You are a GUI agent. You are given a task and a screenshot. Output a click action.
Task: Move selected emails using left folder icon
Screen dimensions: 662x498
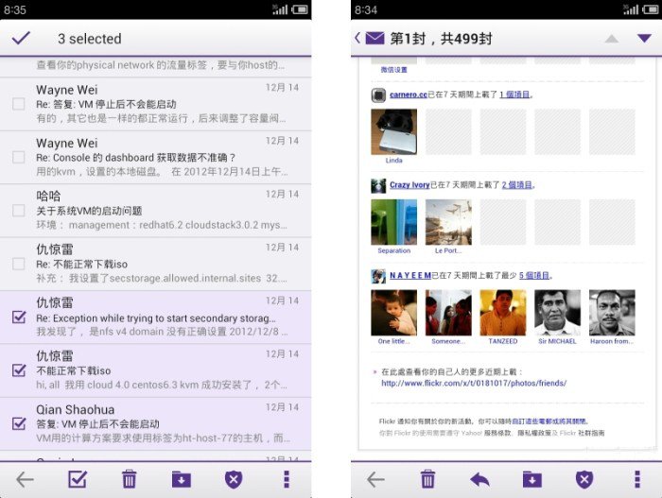click(x=182, y=479)
